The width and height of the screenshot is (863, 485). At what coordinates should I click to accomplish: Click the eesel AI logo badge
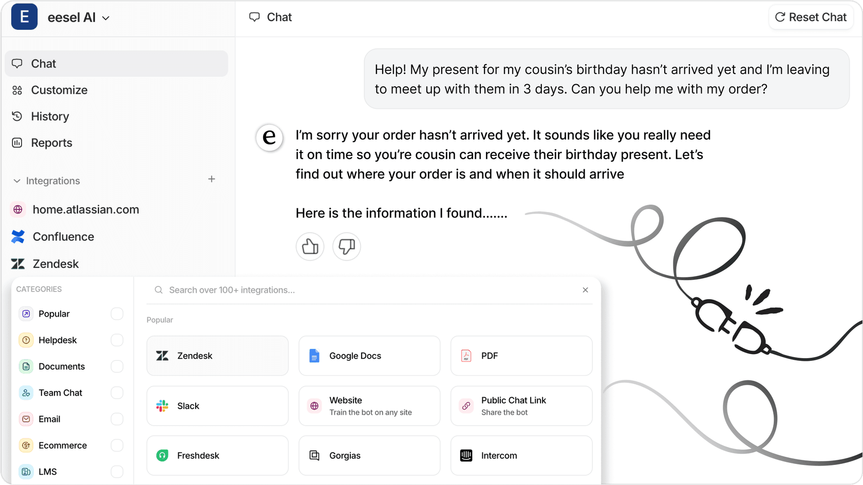coord(24,17)
